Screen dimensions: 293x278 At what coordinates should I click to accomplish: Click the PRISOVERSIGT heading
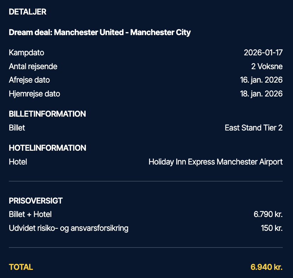[36, 201]
